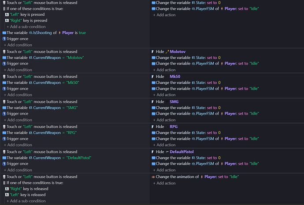Click the animation icon for the Change the animation action
The image size is (304, 205).
(x=153, y=177)
